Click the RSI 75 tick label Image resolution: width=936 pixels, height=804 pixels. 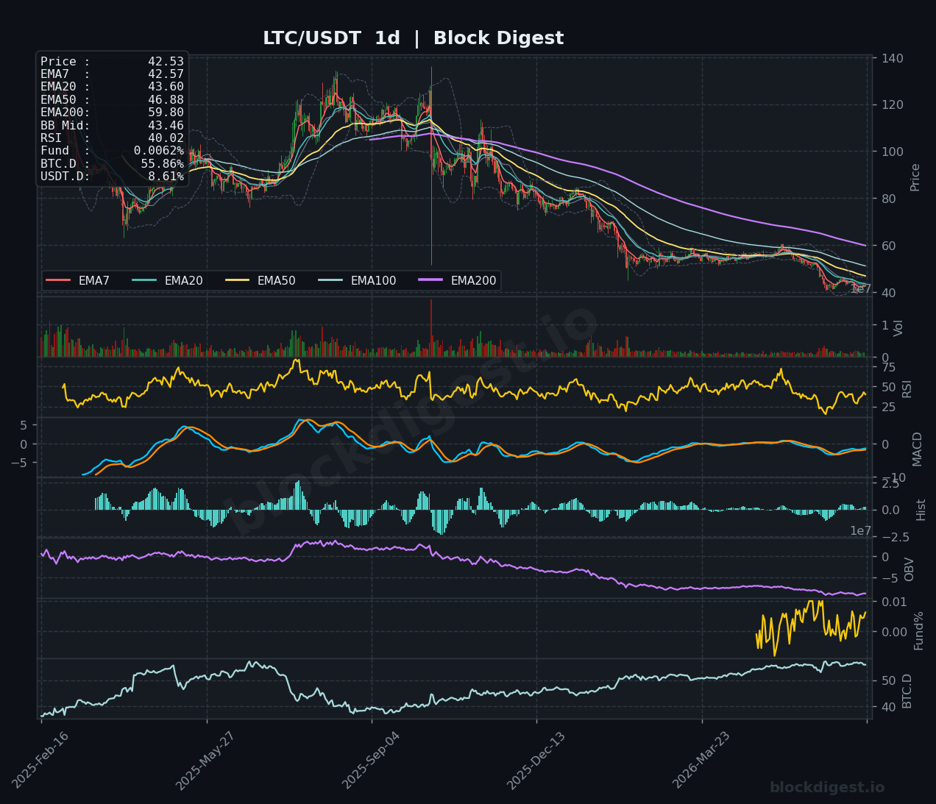889,367
